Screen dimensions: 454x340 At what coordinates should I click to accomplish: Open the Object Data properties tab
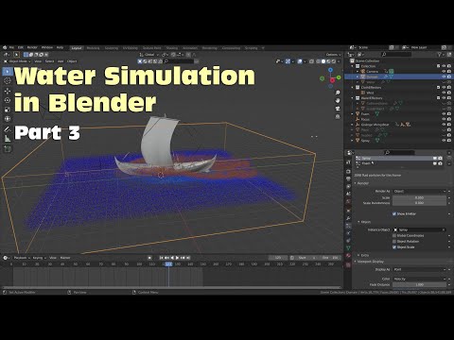(x=348, y=248)
